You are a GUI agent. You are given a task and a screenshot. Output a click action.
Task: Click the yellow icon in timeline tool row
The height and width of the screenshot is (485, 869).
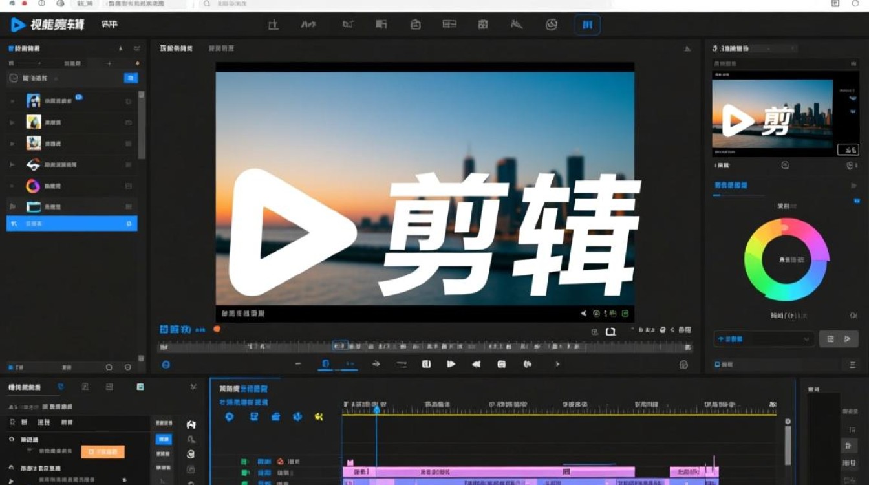click(x=318, y=416)
